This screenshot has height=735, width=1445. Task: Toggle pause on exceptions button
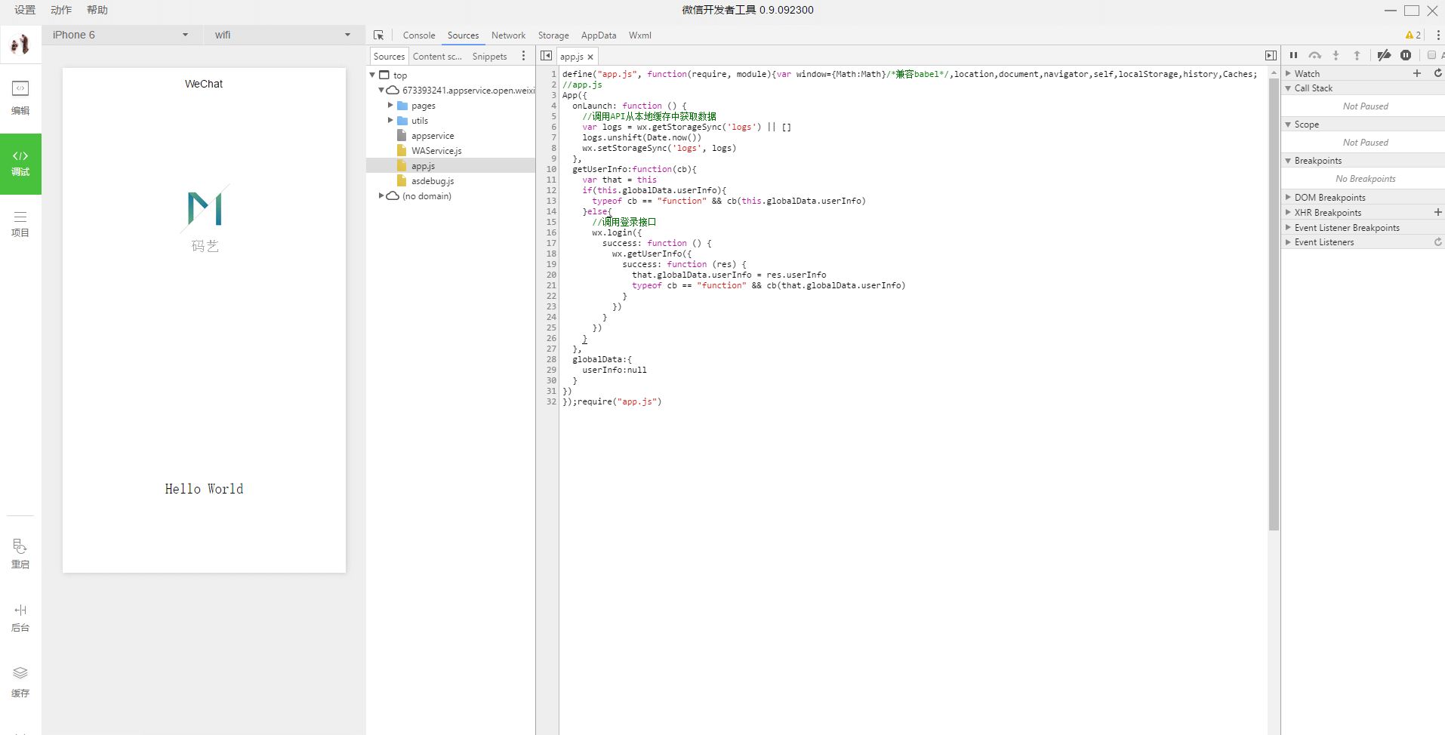click(1406, 55)
